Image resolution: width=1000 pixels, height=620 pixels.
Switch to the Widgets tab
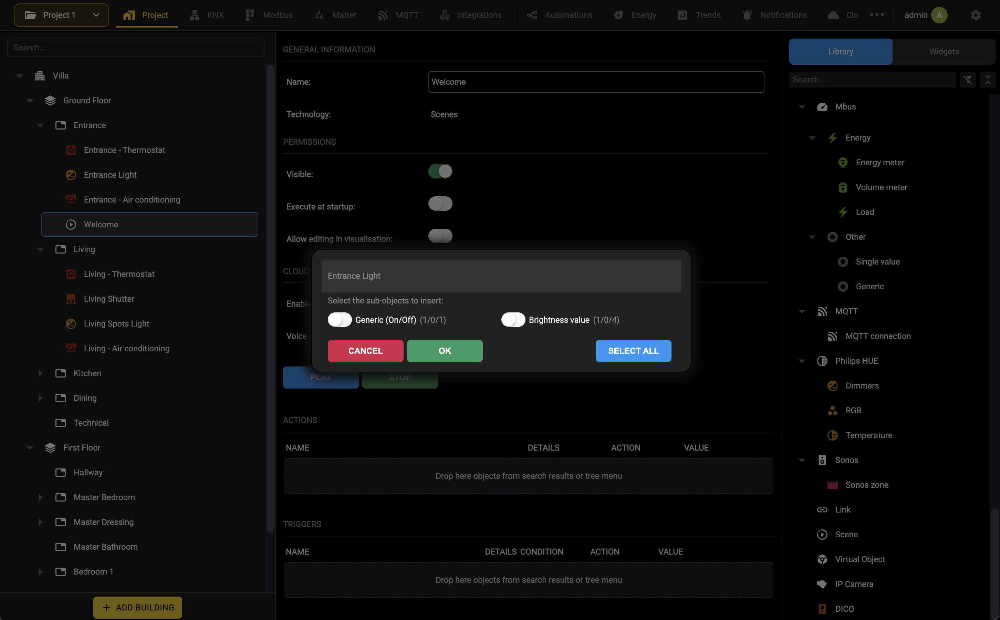click(x=944, y=52)
